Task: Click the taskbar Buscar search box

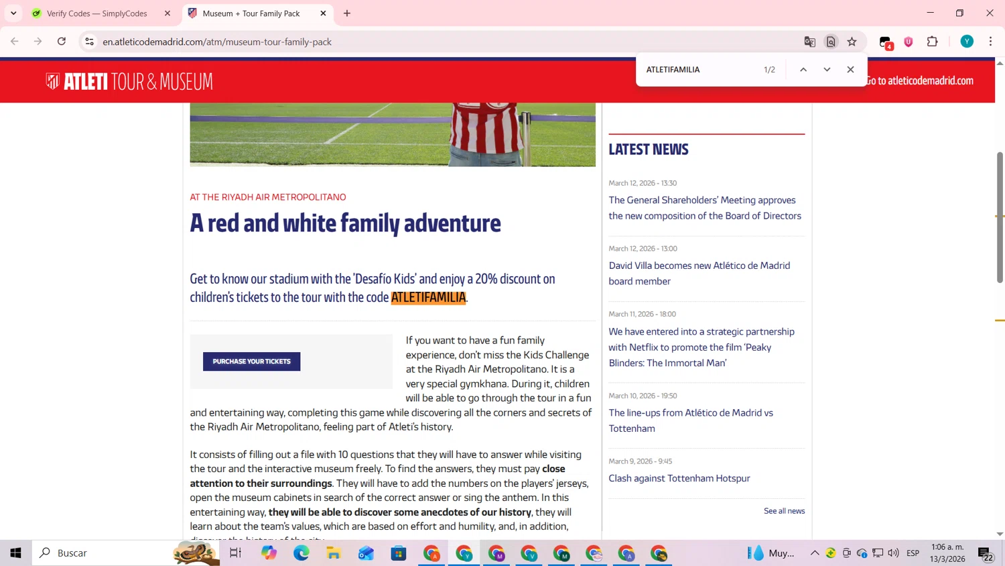Action: [x=126, y=553]
